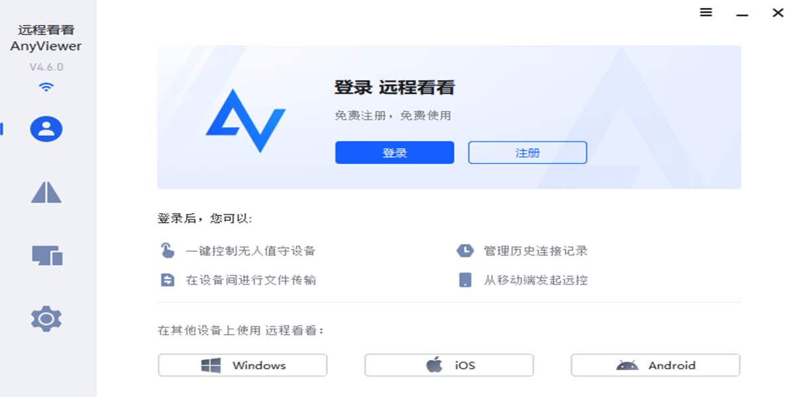This screenshot has width=795, height=397.
Task: Click the unattended device control lock icon
Action: (168, 251)
